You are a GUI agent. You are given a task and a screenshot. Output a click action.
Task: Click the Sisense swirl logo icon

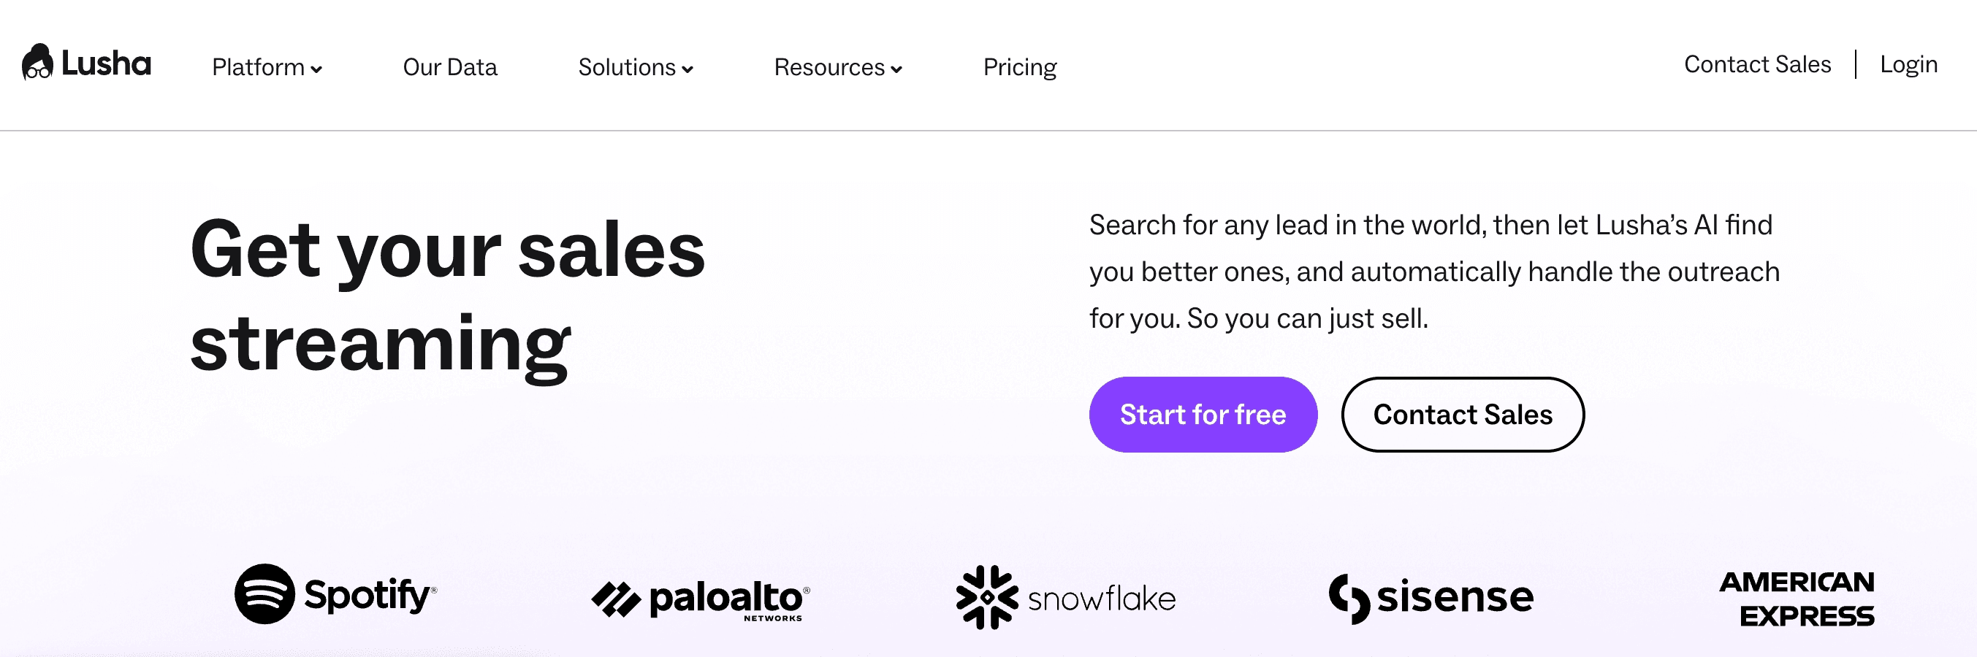click(x=1349, y=599)
